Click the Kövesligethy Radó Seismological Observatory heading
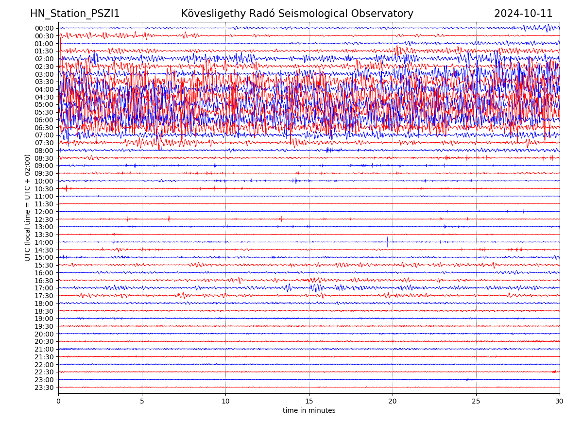 coord(297,14)
